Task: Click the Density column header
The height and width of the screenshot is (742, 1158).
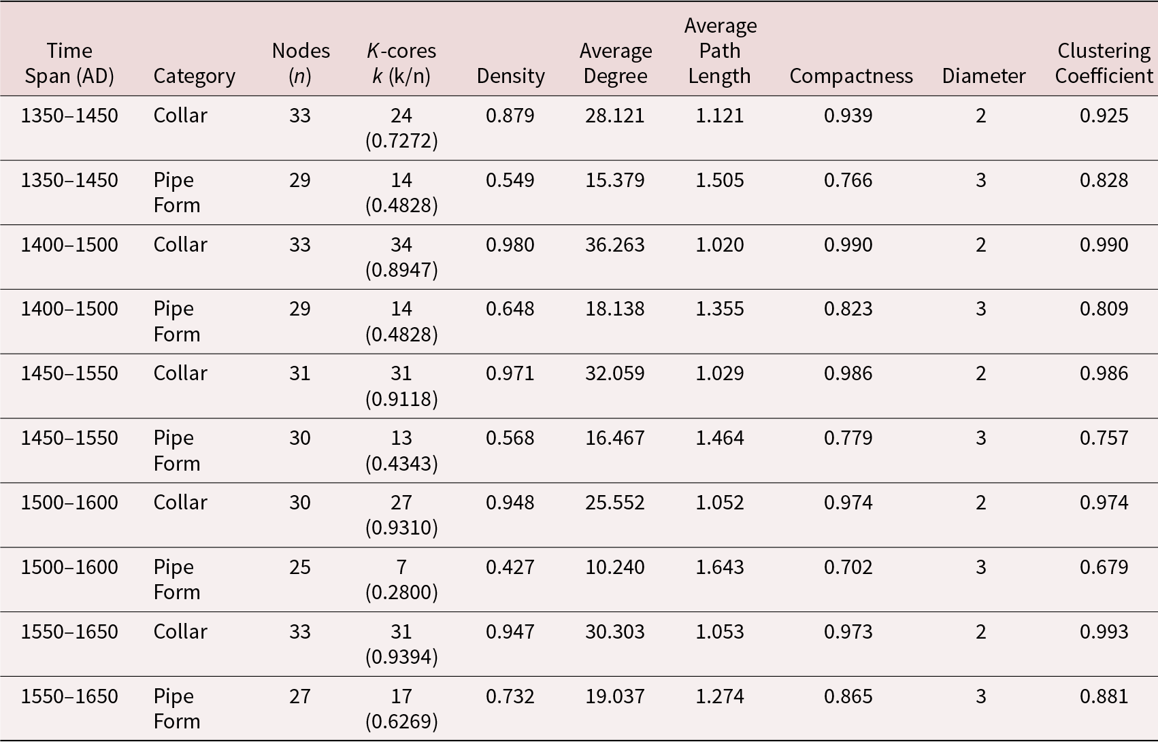Action: [x=510, y=75]
